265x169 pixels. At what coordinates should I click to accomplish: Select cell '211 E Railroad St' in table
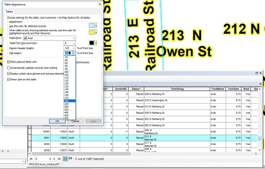pos(177,144)
